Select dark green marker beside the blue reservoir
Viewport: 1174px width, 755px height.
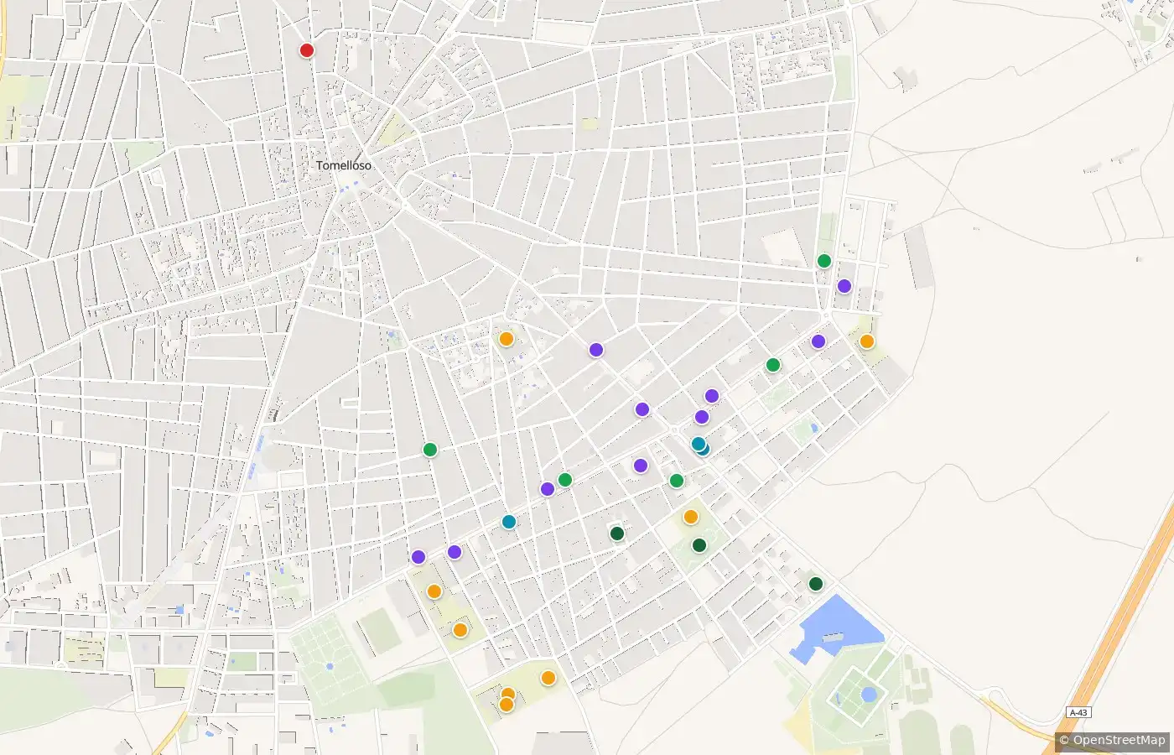tap(816, 584)
